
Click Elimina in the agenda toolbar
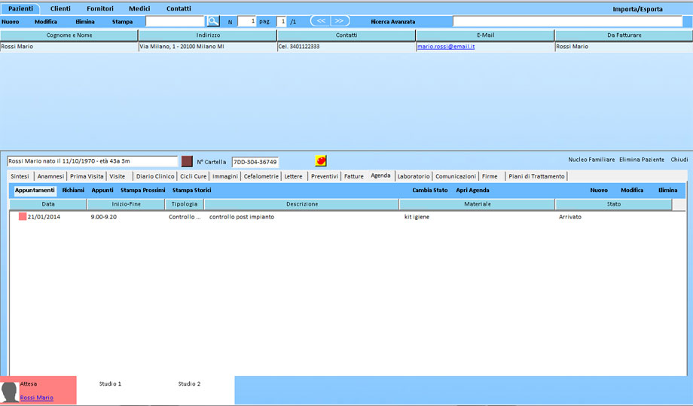pos(668,191)
